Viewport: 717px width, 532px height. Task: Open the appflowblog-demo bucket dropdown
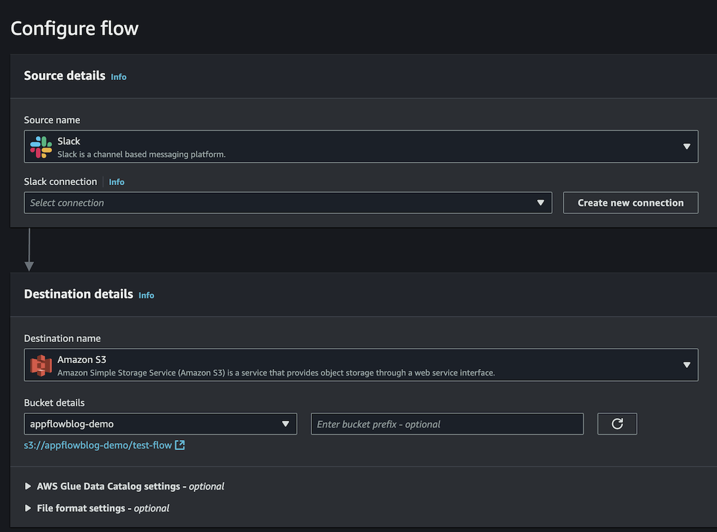tap(161, 424)
